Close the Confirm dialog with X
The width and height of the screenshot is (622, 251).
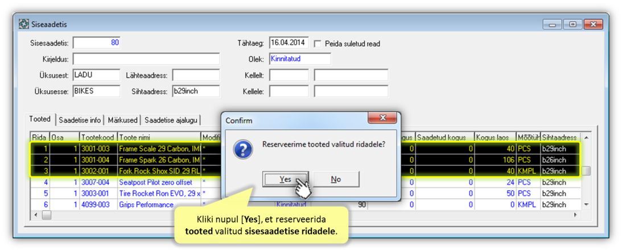point(382,119)
